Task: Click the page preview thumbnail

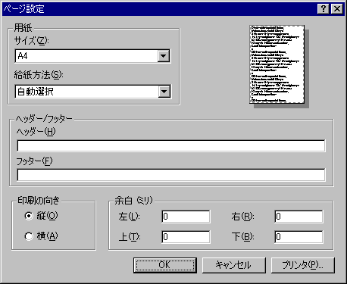Action: click(x=277, y=64)
